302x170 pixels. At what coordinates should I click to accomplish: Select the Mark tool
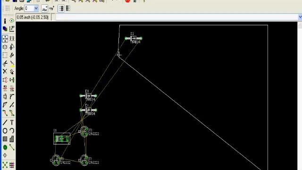12,29
